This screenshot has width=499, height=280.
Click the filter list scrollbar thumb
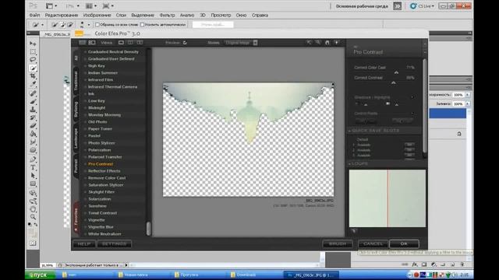point(148,228)
